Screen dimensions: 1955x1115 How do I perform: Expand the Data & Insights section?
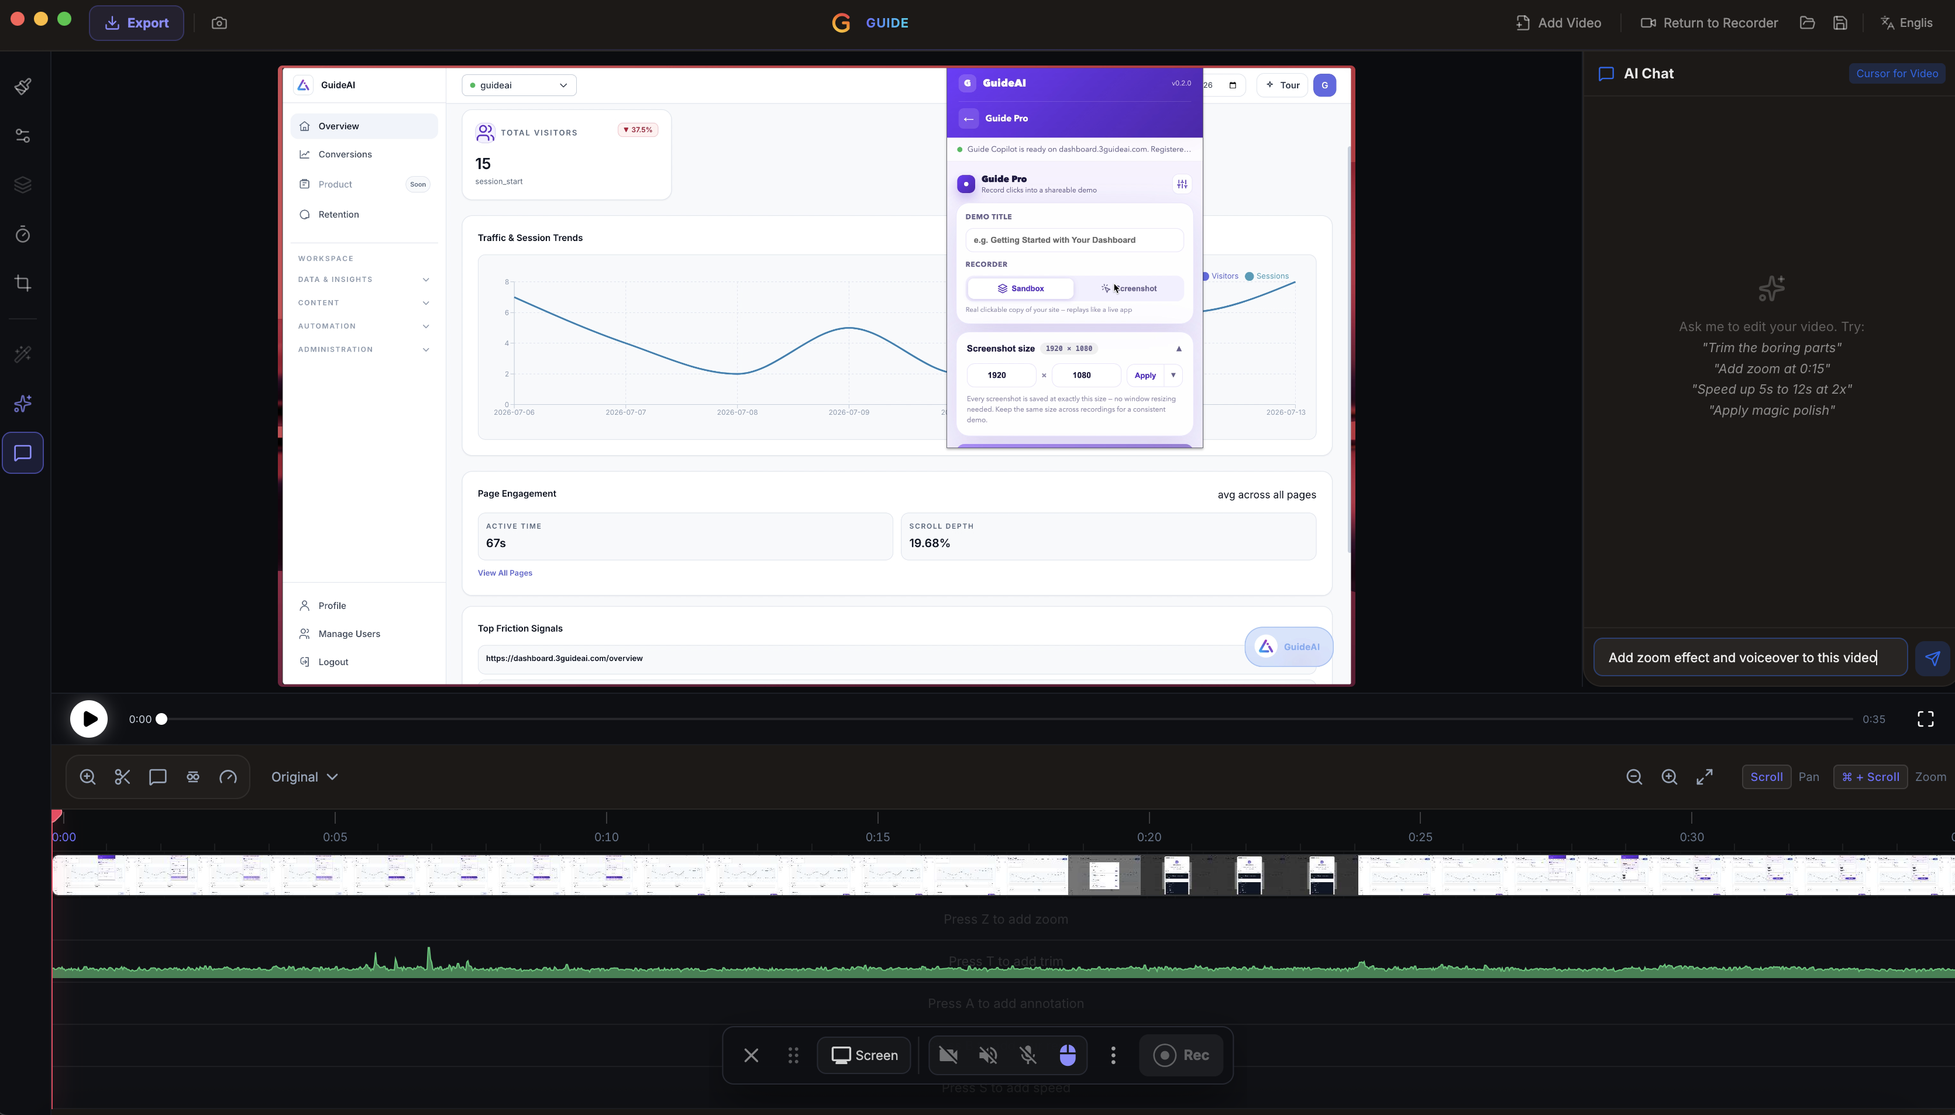coord(364,280)
